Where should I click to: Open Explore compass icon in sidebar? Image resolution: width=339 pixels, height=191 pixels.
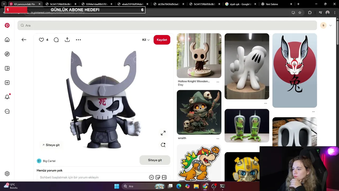click(x=7, y=54)
